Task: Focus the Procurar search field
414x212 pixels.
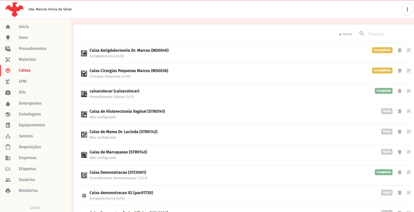Action: click(x=386, y=34)
